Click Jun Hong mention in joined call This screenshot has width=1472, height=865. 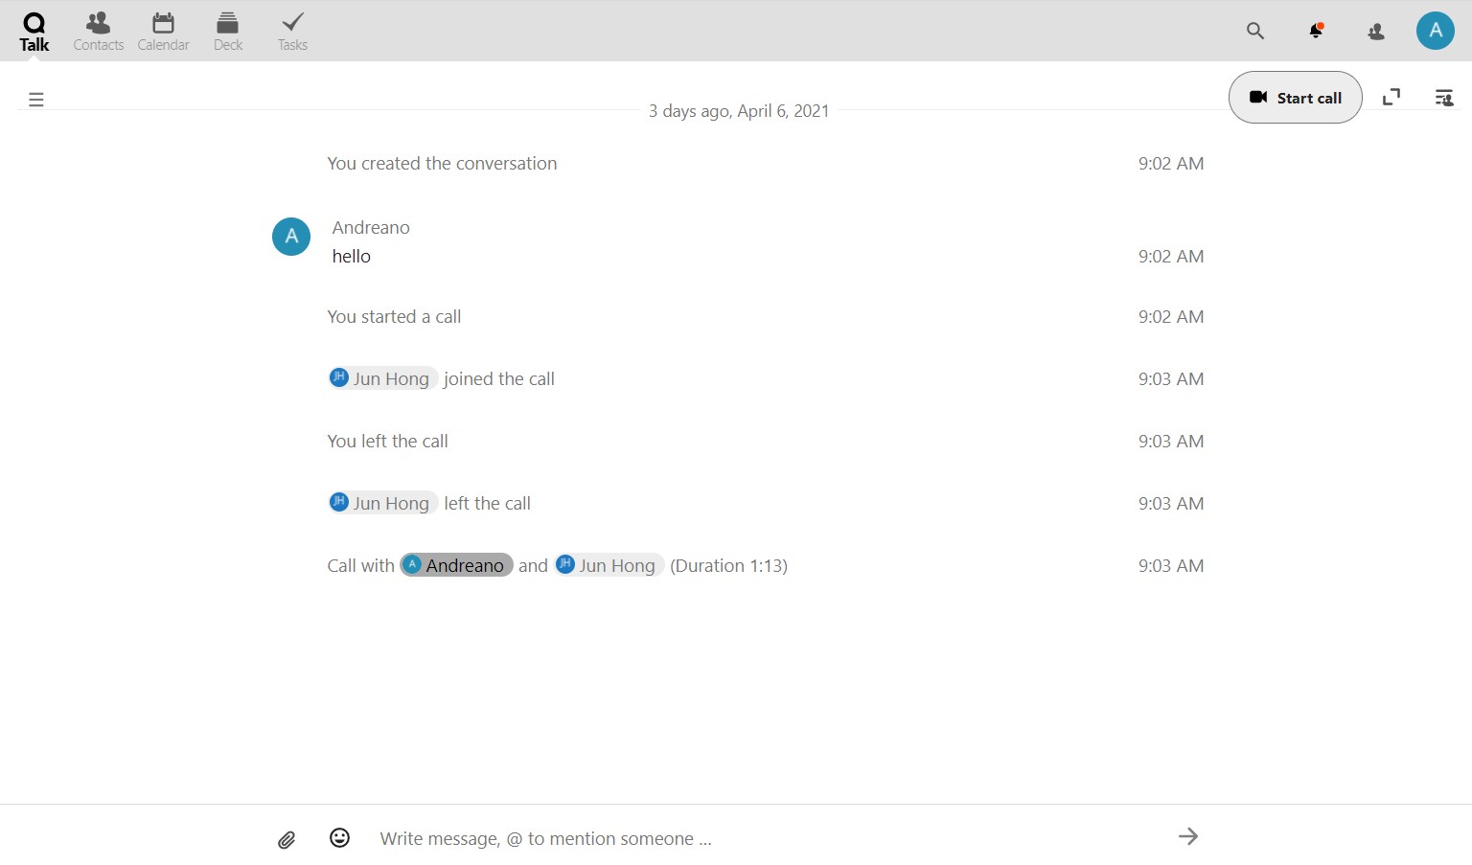382,378
